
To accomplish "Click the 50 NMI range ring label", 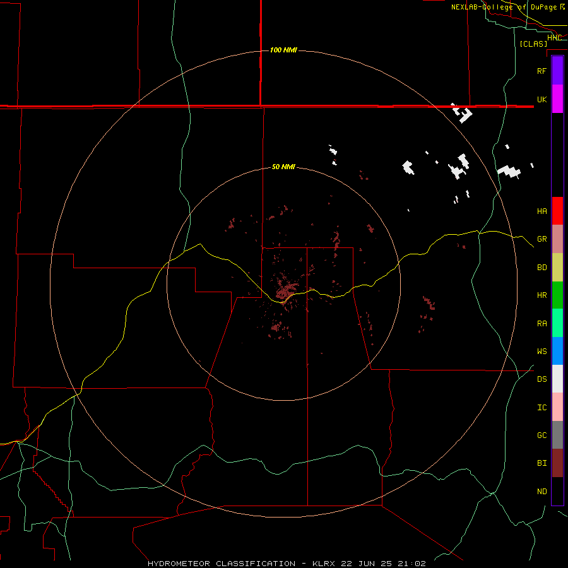I will (x=283, y=167).
